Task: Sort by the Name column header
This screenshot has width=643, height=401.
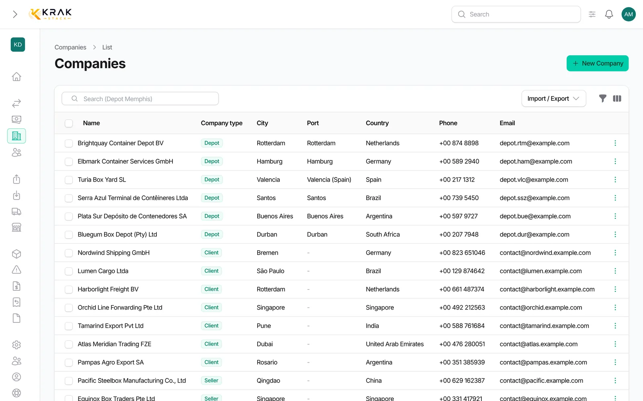Action: tap(91, 123)
